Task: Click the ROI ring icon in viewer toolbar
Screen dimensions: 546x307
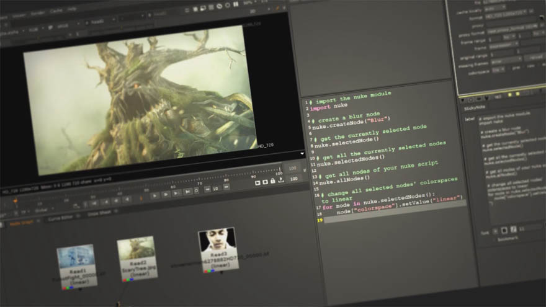Action: (220, 6)
